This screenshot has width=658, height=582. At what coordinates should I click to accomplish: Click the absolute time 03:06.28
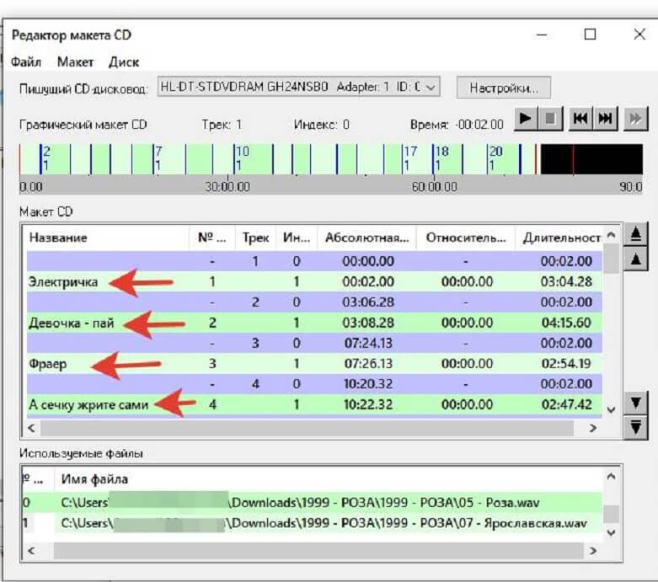point(368,302)
